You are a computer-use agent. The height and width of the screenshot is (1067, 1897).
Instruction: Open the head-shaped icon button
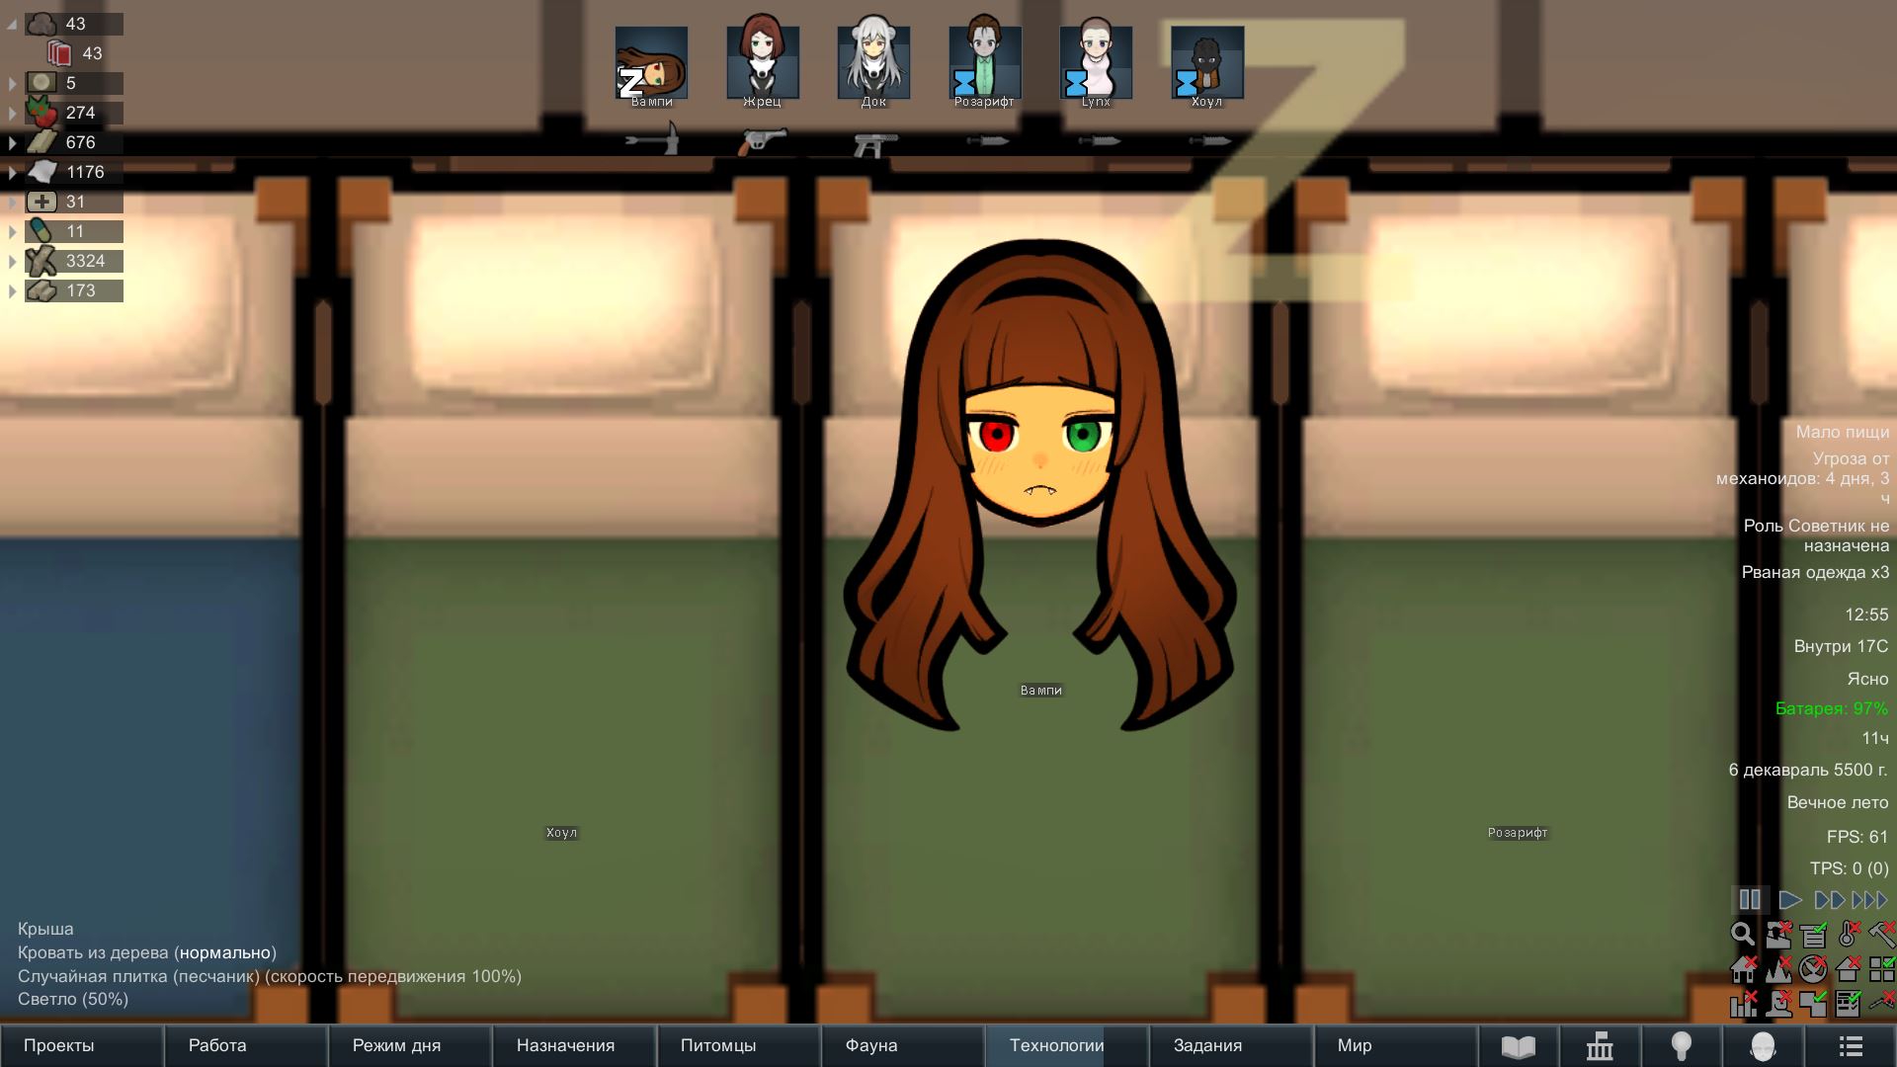(x=1763, y=1046)
